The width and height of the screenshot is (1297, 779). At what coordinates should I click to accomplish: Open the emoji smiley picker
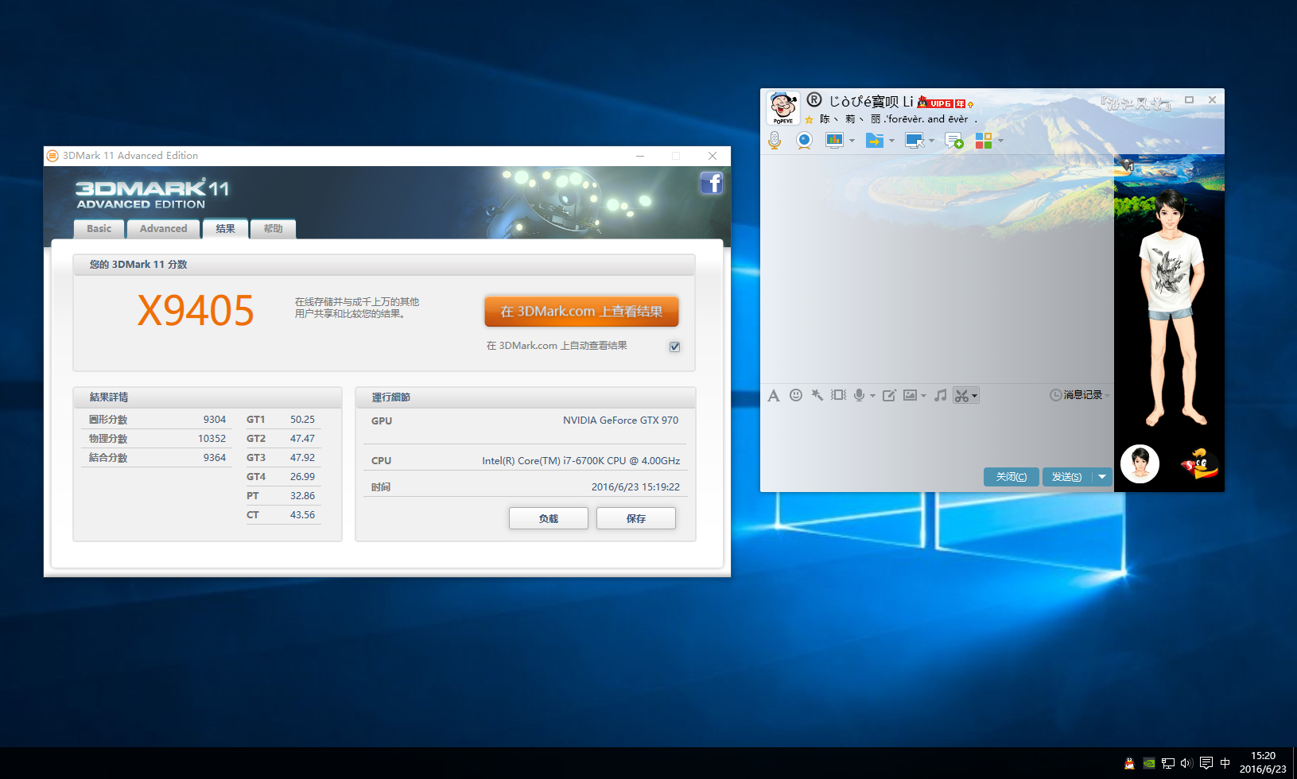click(796, 395)
